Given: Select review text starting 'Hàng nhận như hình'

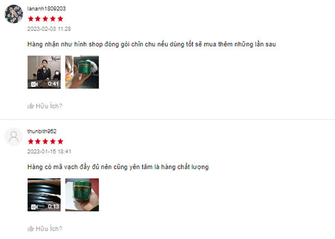Looking at the screenshot, I should tap(152, 44).
